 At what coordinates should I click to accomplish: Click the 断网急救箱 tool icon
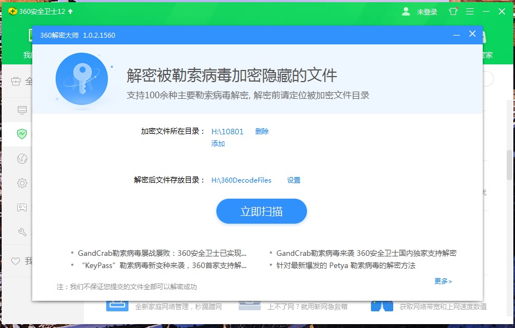pos(250,306)
